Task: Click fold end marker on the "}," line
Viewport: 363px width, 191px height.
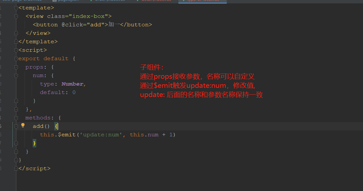Action: pos(16,109)
